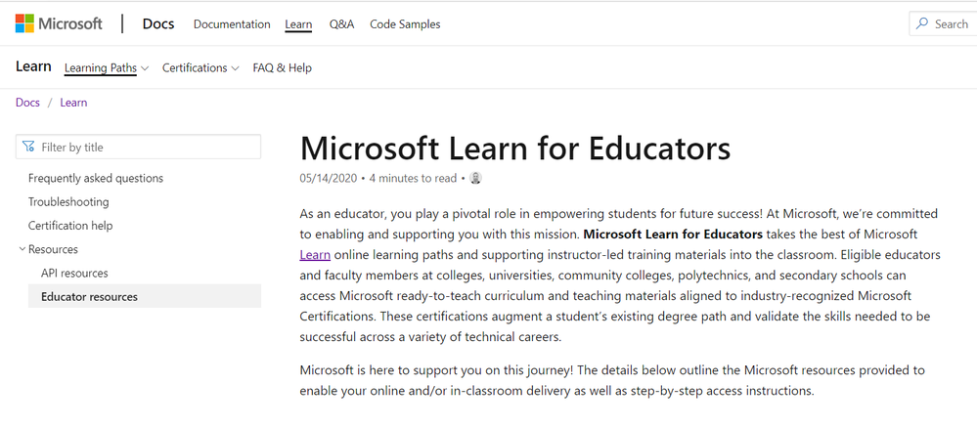
Task: Click the 05/14/2020 date text
Action: tap(329, 178)
